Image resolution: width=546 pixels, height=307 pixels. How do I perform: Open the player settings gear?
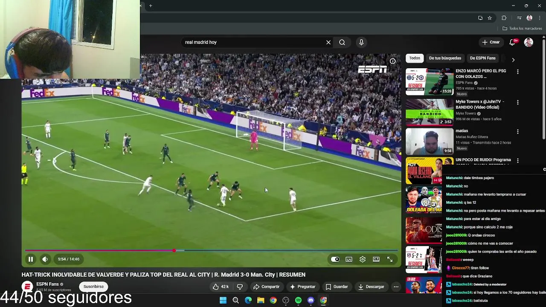point(363,259)
